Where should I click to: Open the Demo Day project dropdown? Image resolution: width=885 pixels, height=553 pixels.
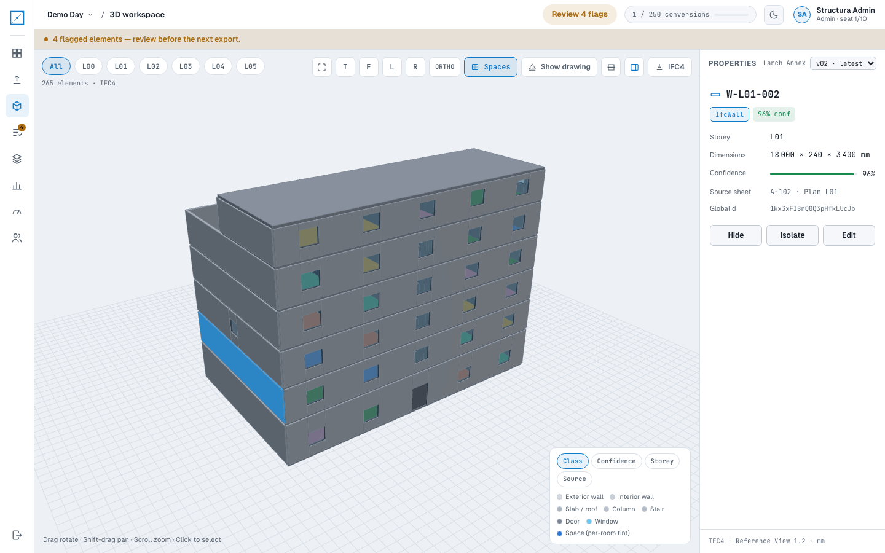(x=69, y=15)
